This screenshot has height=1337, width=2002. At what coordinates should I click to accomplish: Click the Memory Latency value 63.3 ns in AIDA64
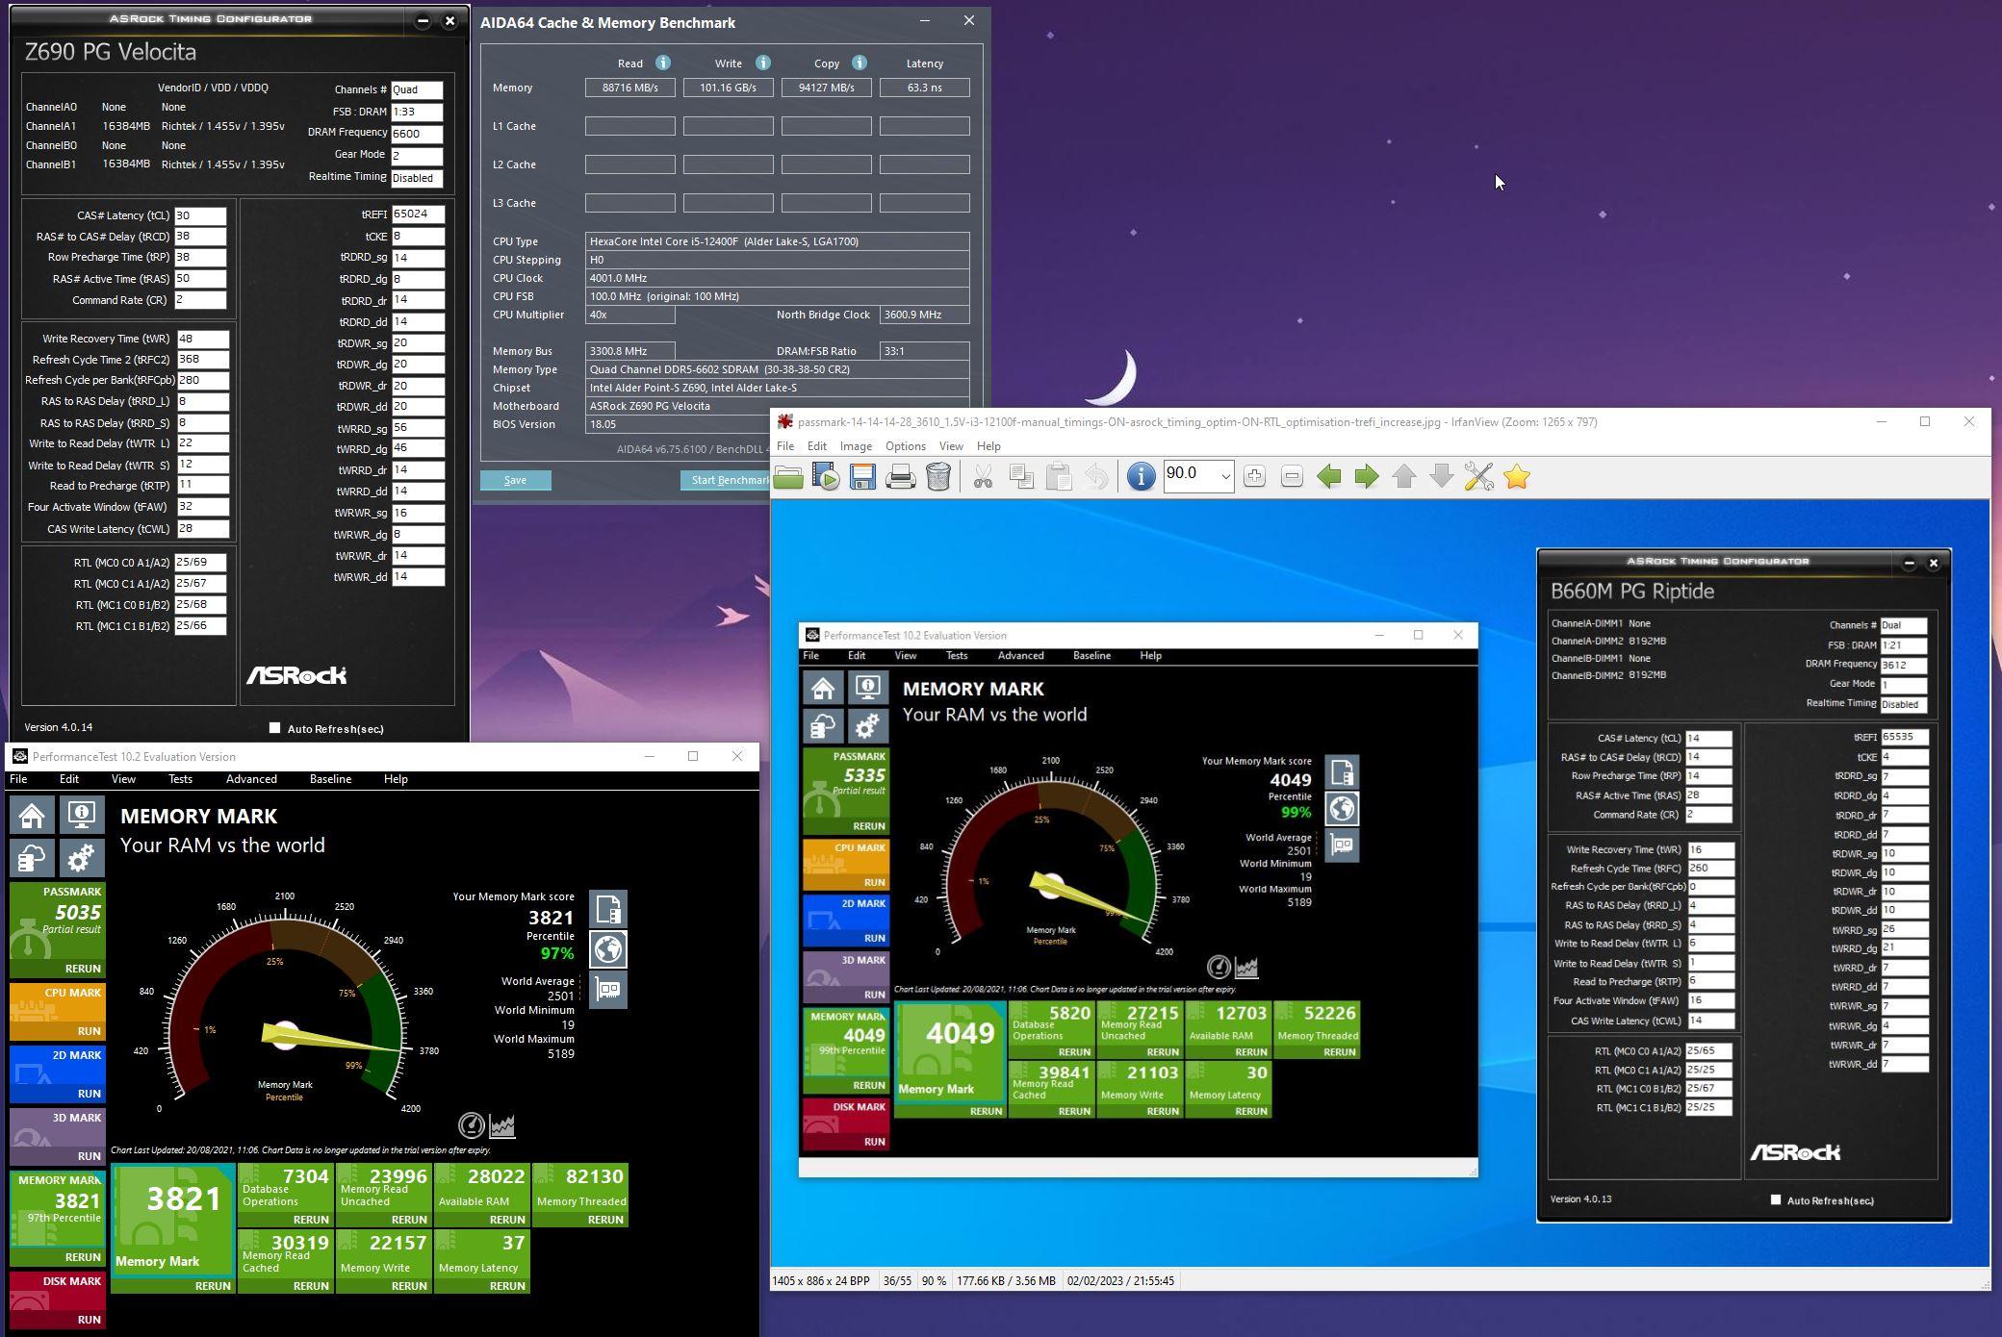pos(924,88)
